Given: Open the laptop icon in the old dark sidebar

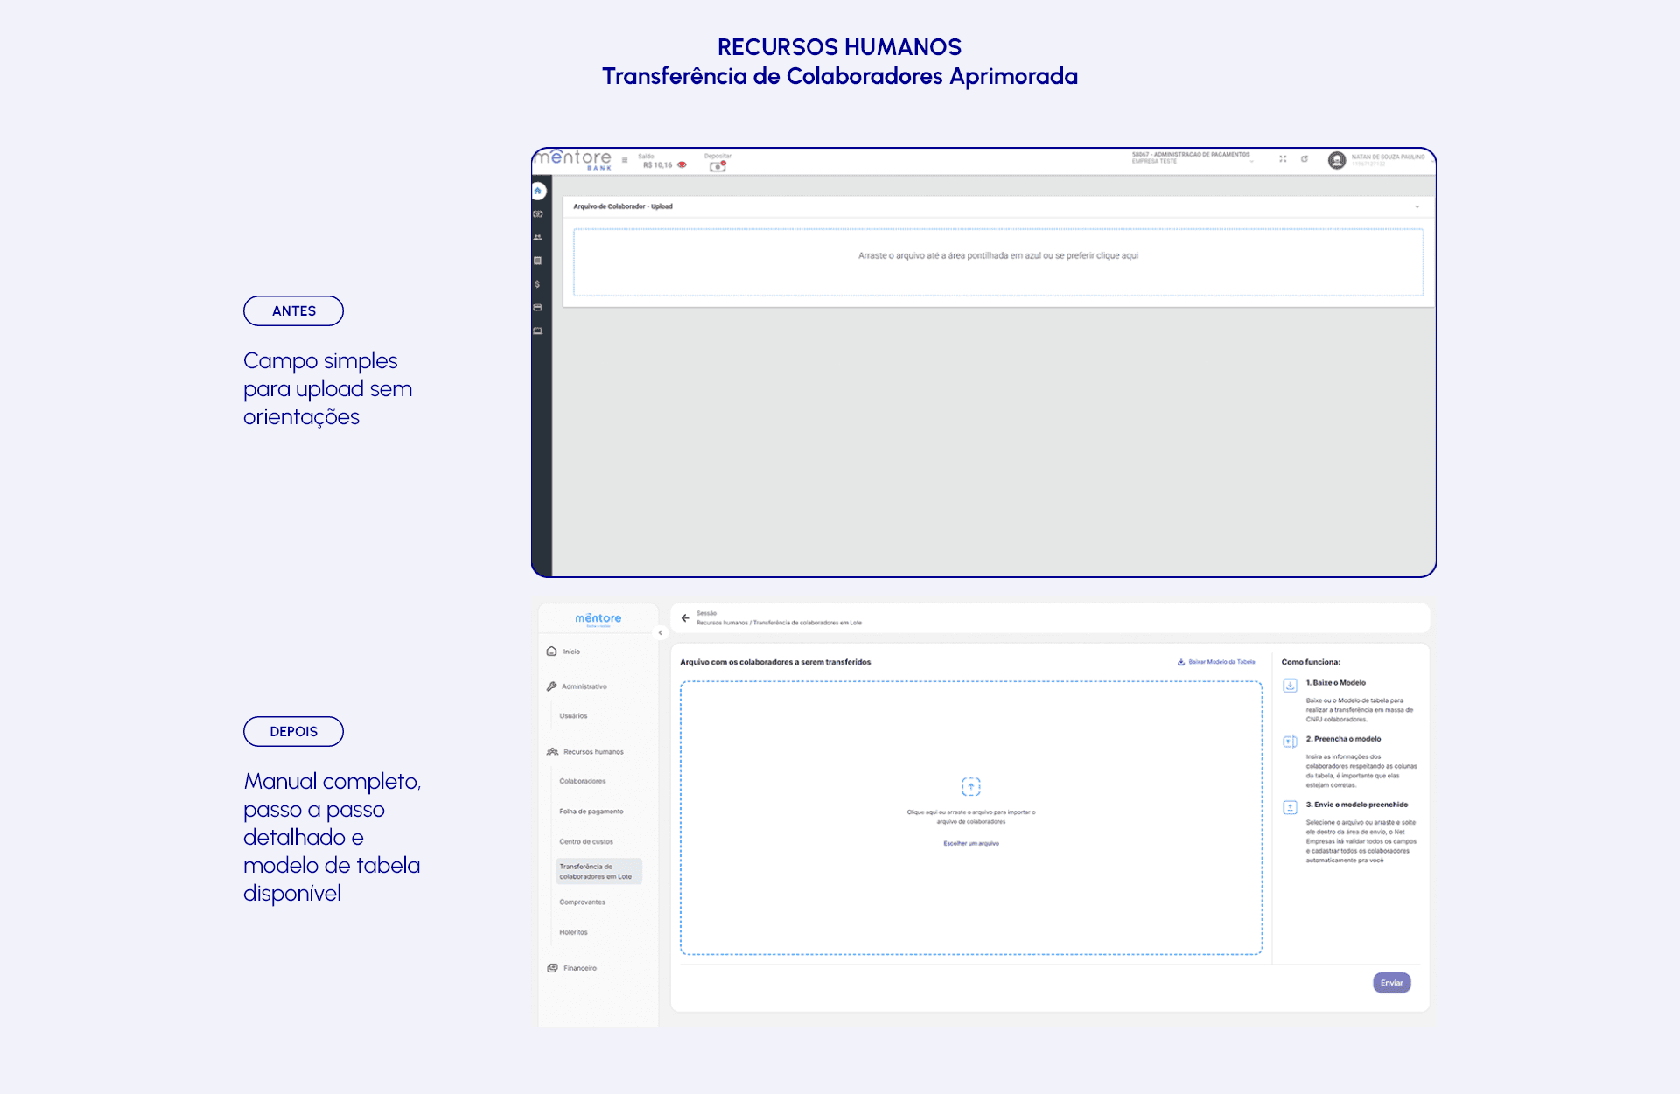Looking at the screenshot, I should pos(538,331).
